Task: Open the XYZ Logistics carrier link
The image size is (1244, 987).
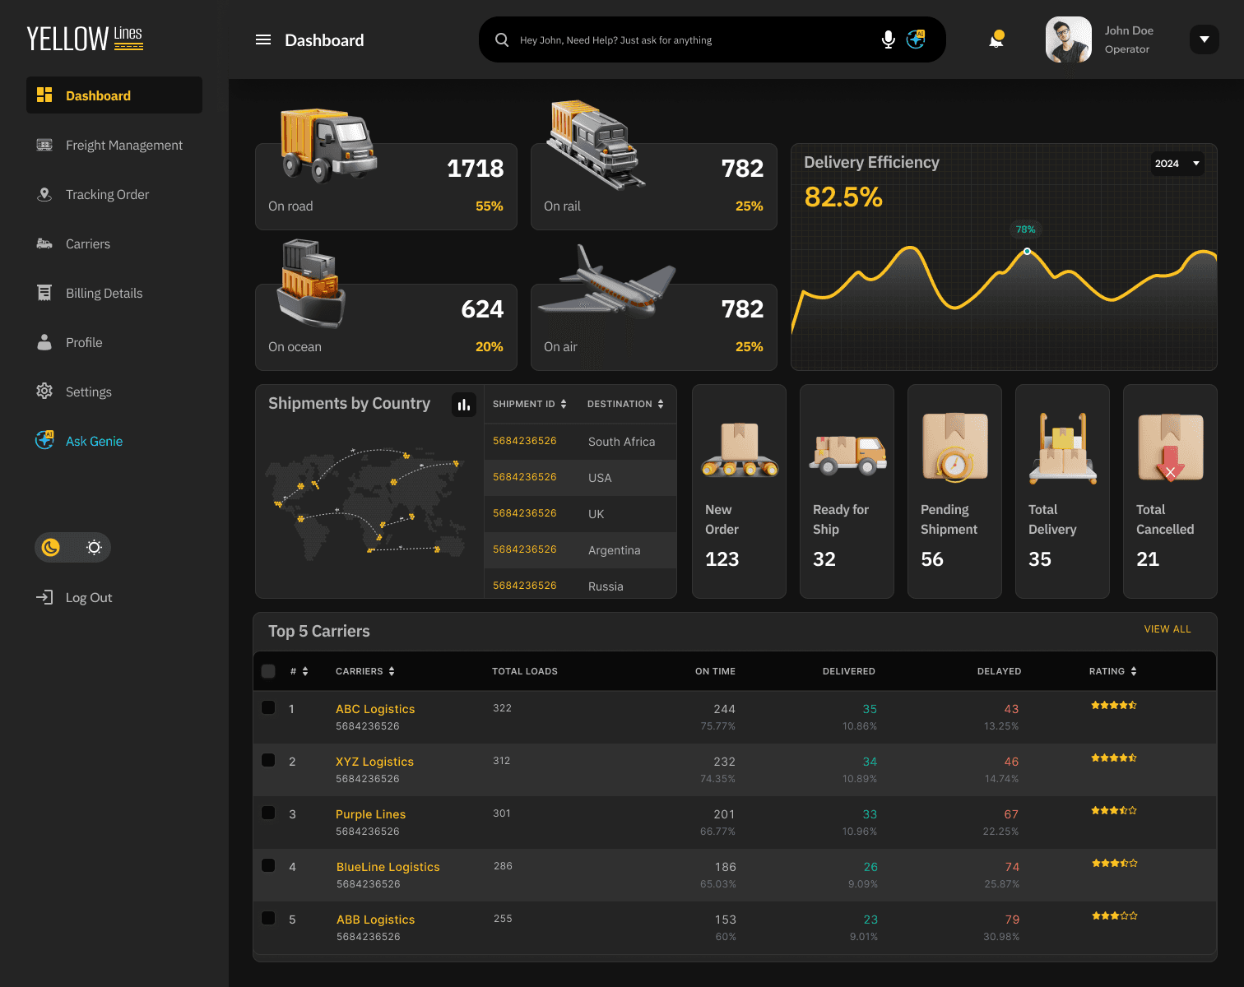Action: tap(374, 762)
